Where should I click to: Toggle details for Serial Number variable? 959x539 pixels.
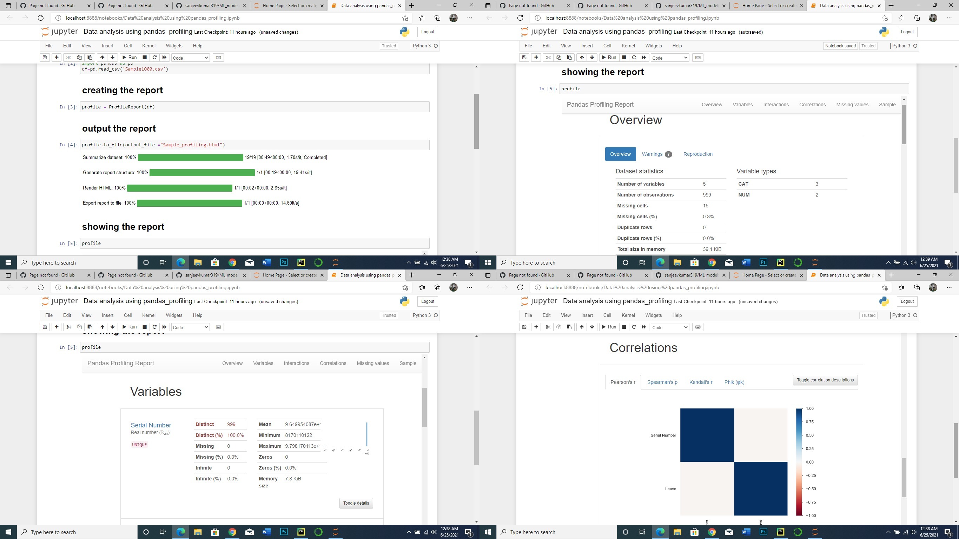356,503
